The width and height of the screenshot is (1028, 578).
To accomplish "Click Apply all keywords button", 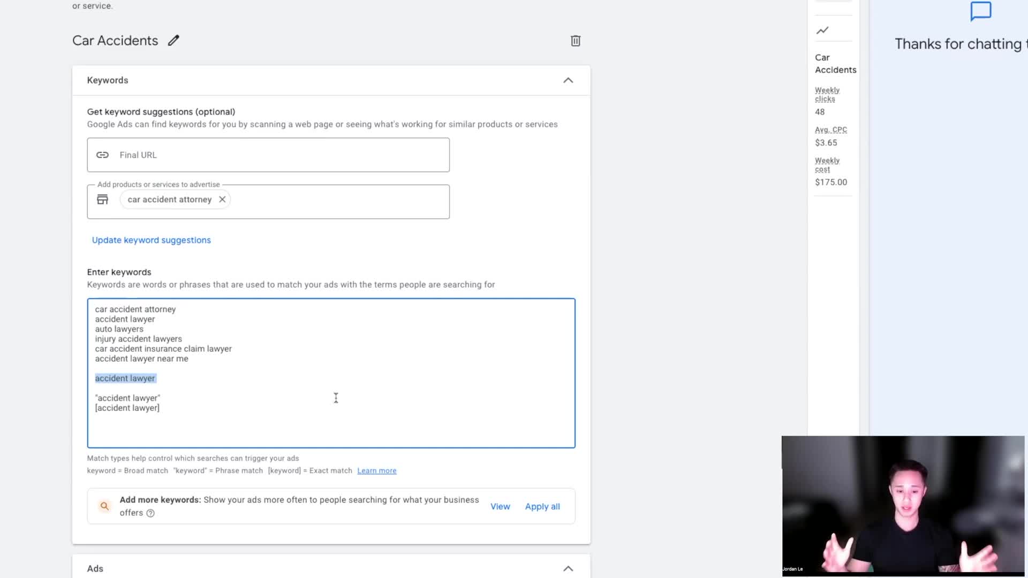I will [542, 506].
